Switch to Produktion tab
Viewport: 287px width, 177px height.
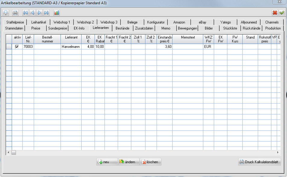pyautogui.click(x=273, y=28)
